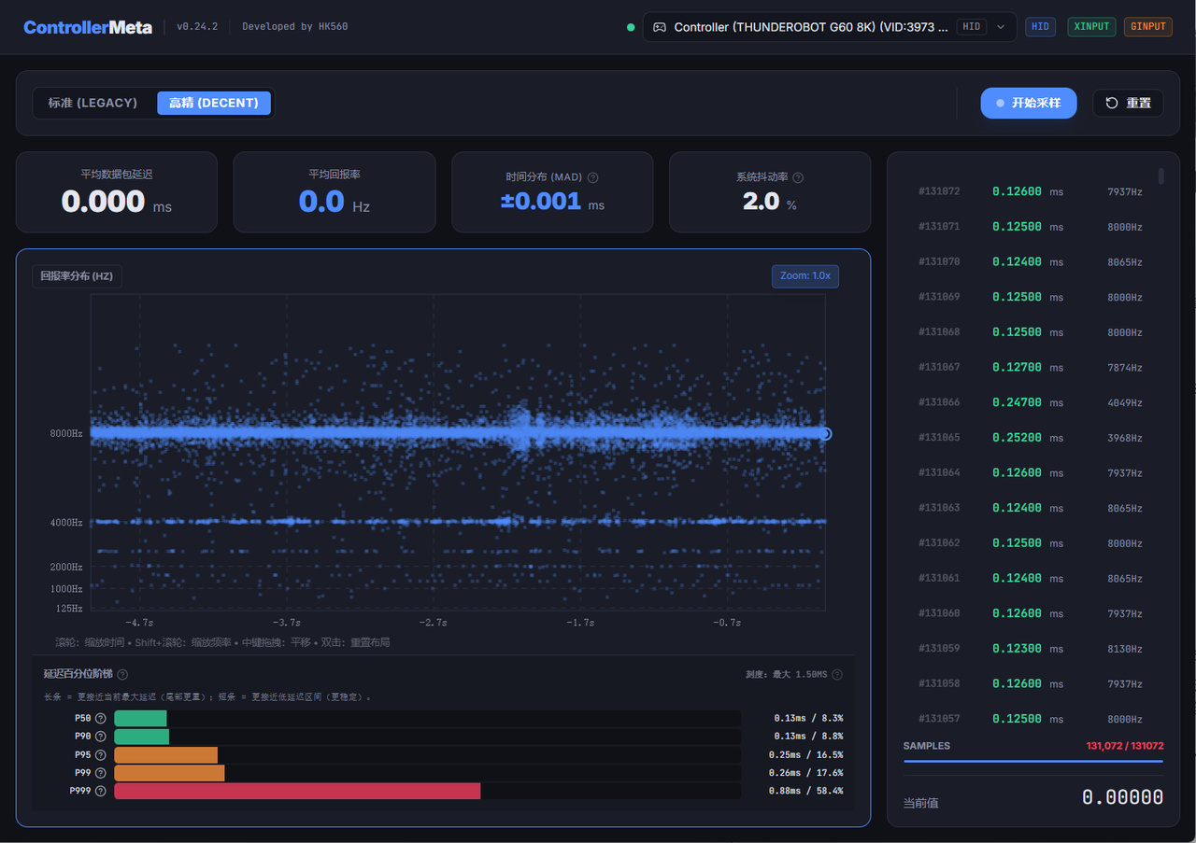Switch to 标准 (LEGACY) mode

(x=93, y=103)
